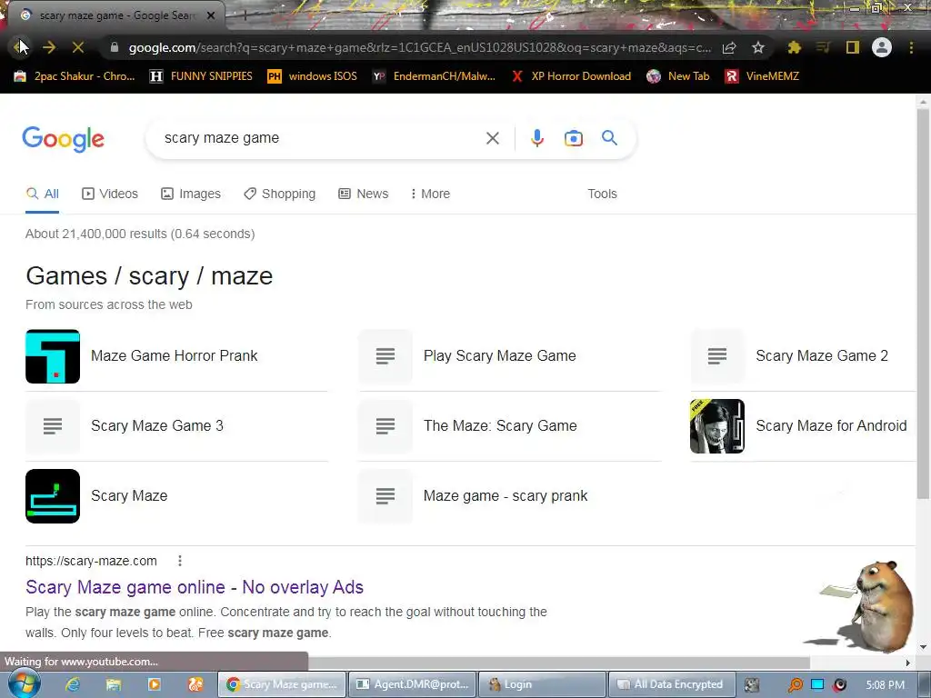Open the Extensions puzzle icon
The image size is (931, 698).
click(x=795, y=47)
